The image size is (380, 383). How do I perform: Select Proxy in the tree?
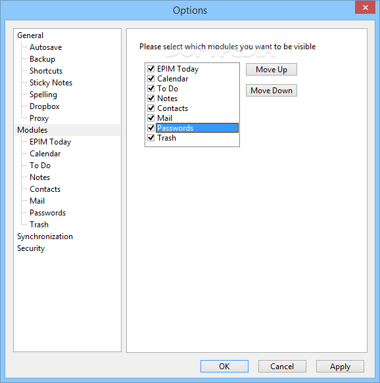tap(39, 118)
